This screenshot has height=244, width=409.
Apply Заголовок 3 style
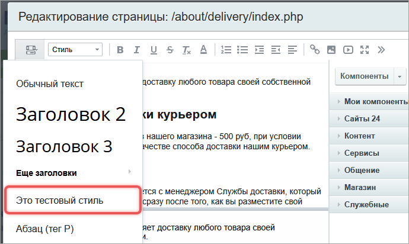click(64, 146)
